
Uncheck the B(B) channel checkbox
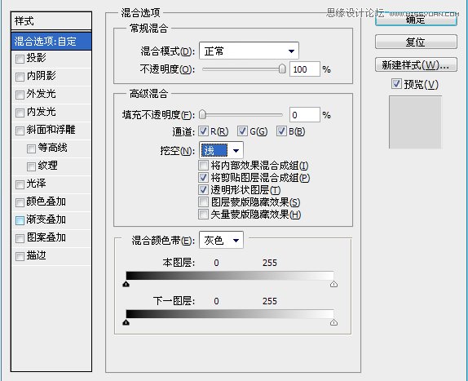281,131
